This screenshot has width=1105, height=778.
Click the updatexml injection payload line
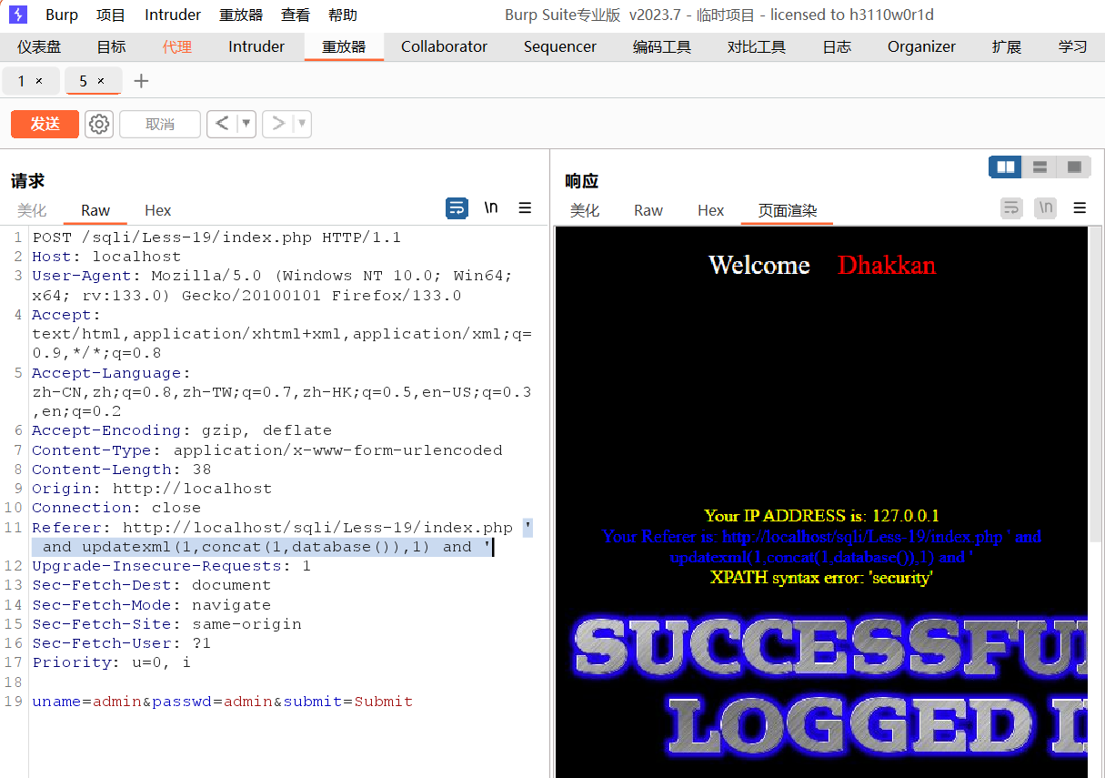click(x=263, y=547)
